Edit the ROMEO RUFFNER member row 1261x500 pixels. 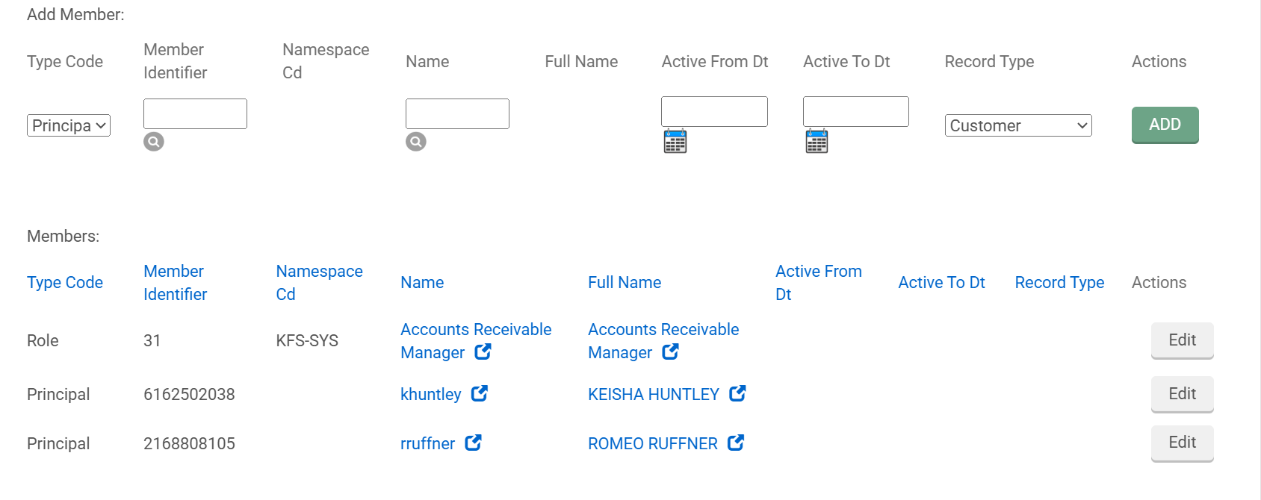[x=1182, y=443]
